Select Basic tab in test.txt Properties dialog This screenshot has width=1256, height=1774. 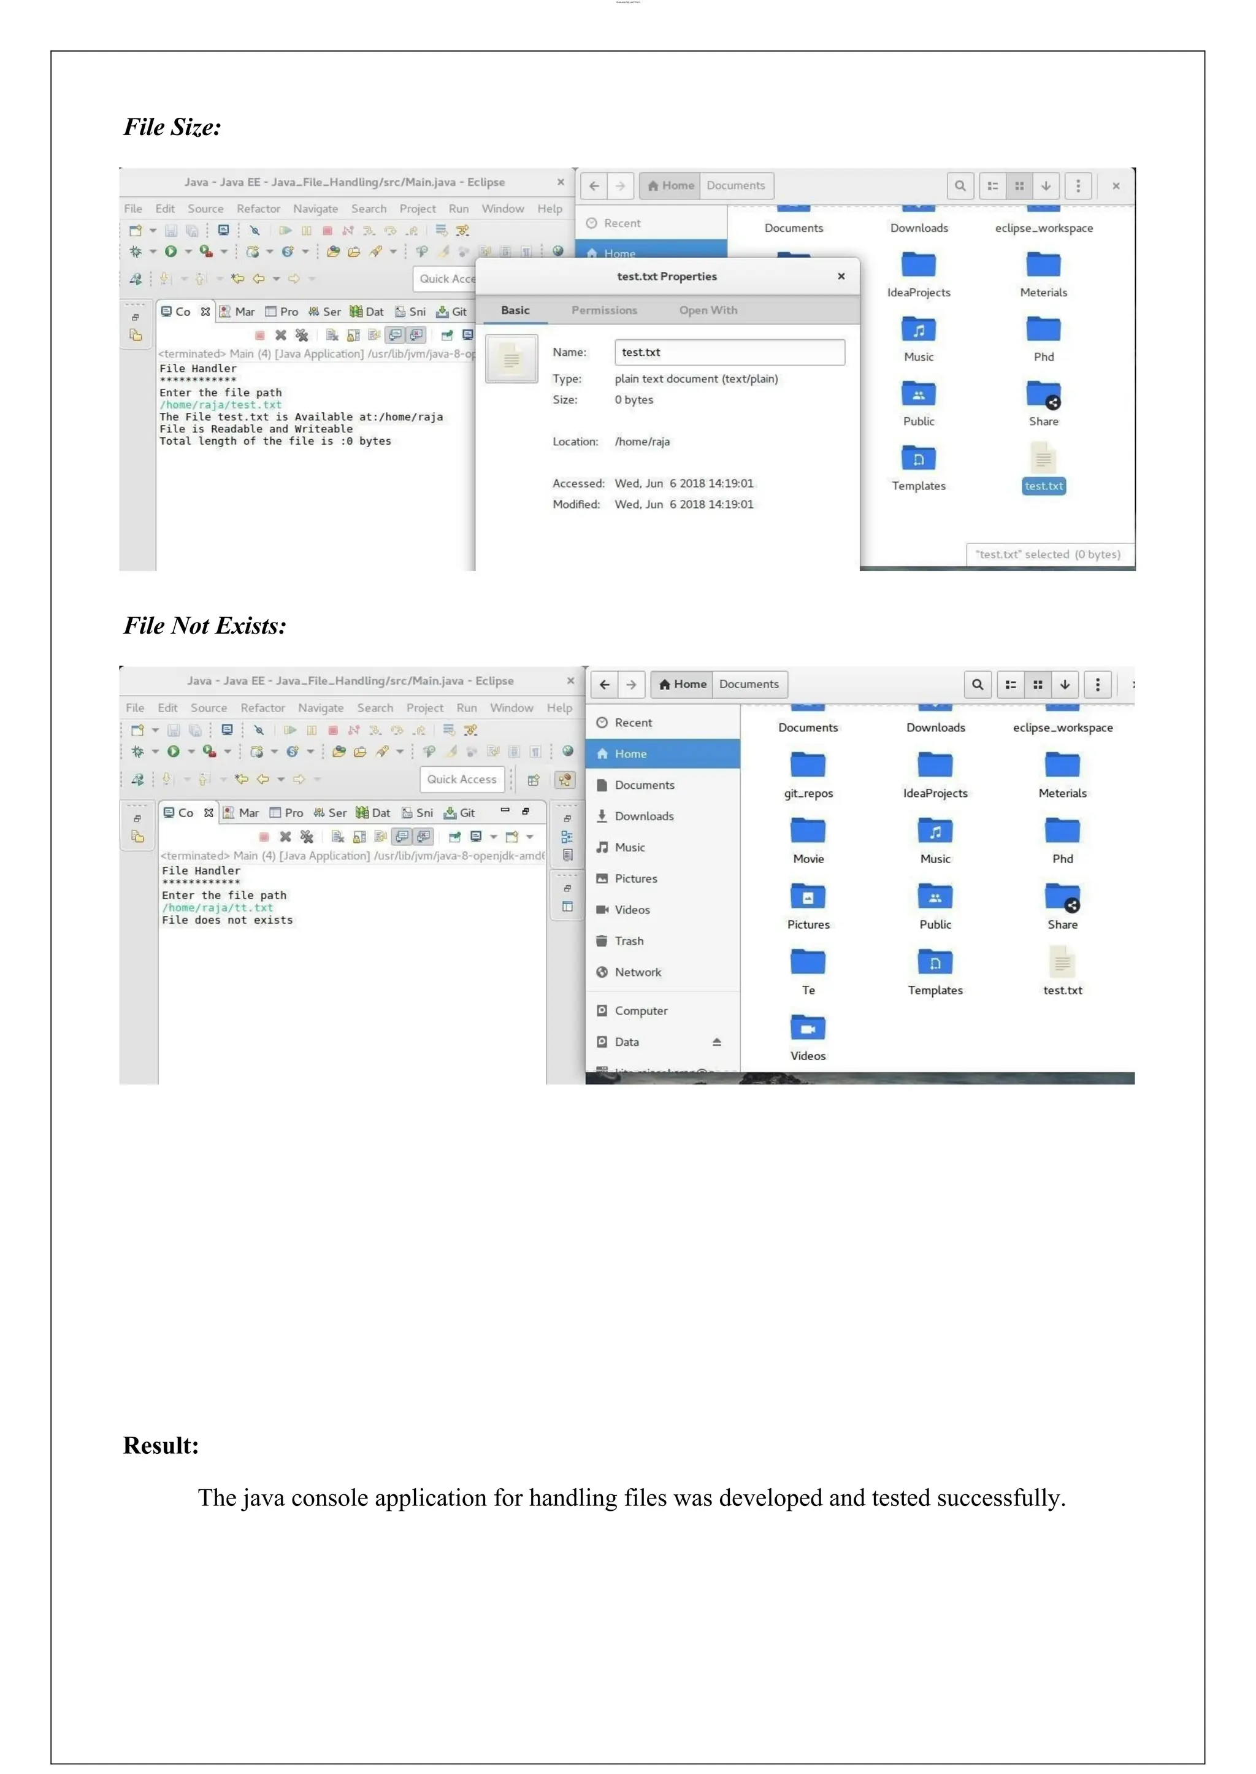point(515,310)
